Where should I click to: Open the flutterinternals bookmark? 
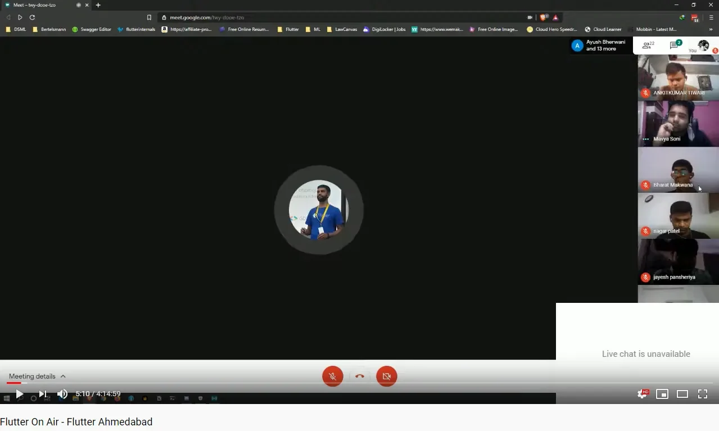coord(136,29)
